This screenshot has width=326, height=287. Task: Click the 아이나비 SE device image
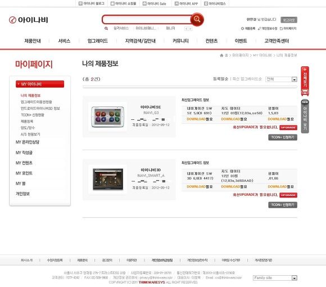pyautogui.click(x=108, y=116)
